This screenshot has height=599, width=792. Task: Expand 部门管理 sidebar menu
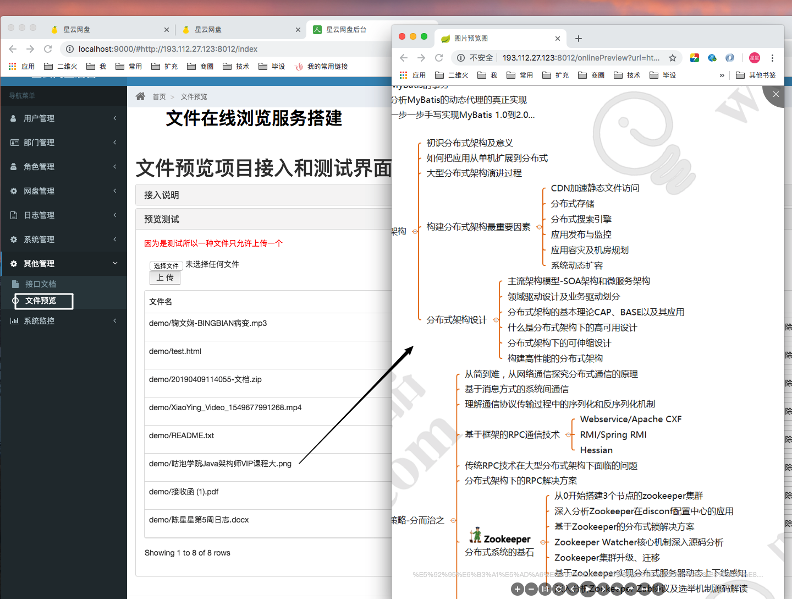click(x=64, y=143)
